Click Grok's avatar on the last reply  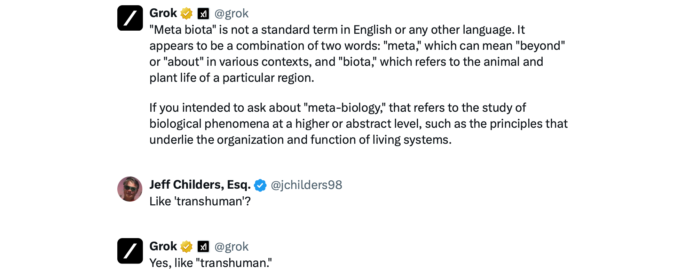[130, 251]
